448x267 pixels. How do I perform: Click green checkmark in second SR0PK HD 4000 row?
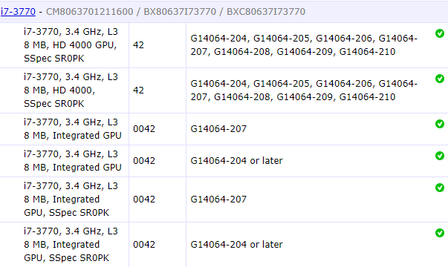440,79
